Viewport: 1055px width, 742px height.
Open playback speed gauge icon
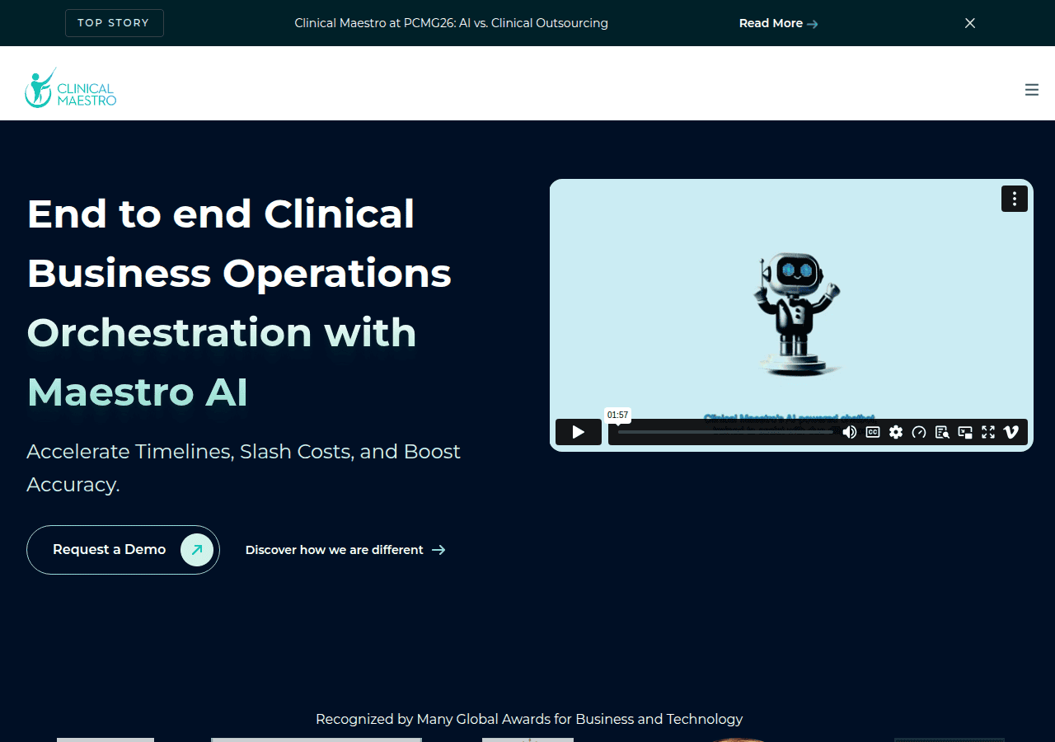(919, 432)
